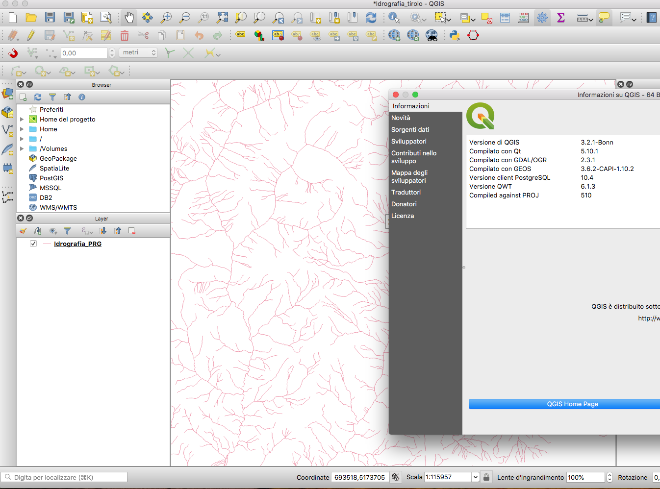Expand the Home del progetto node
The width and height of the screenshot is (660, 489).
point(22,119)
